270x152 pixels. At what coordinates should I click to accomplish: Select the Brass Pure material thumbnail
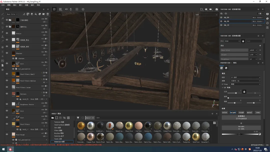[x=129, y=126]
